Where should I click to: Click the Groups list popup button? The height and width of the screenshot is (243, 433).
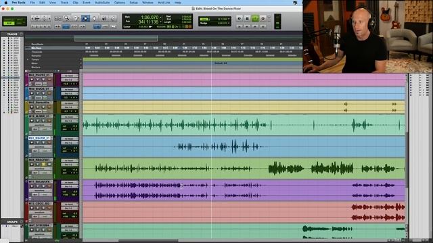[21, 221]
